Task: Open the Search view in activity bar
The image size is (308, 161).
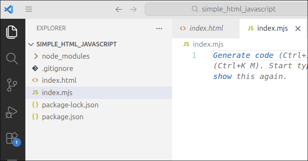Action: tap(12, 58)
